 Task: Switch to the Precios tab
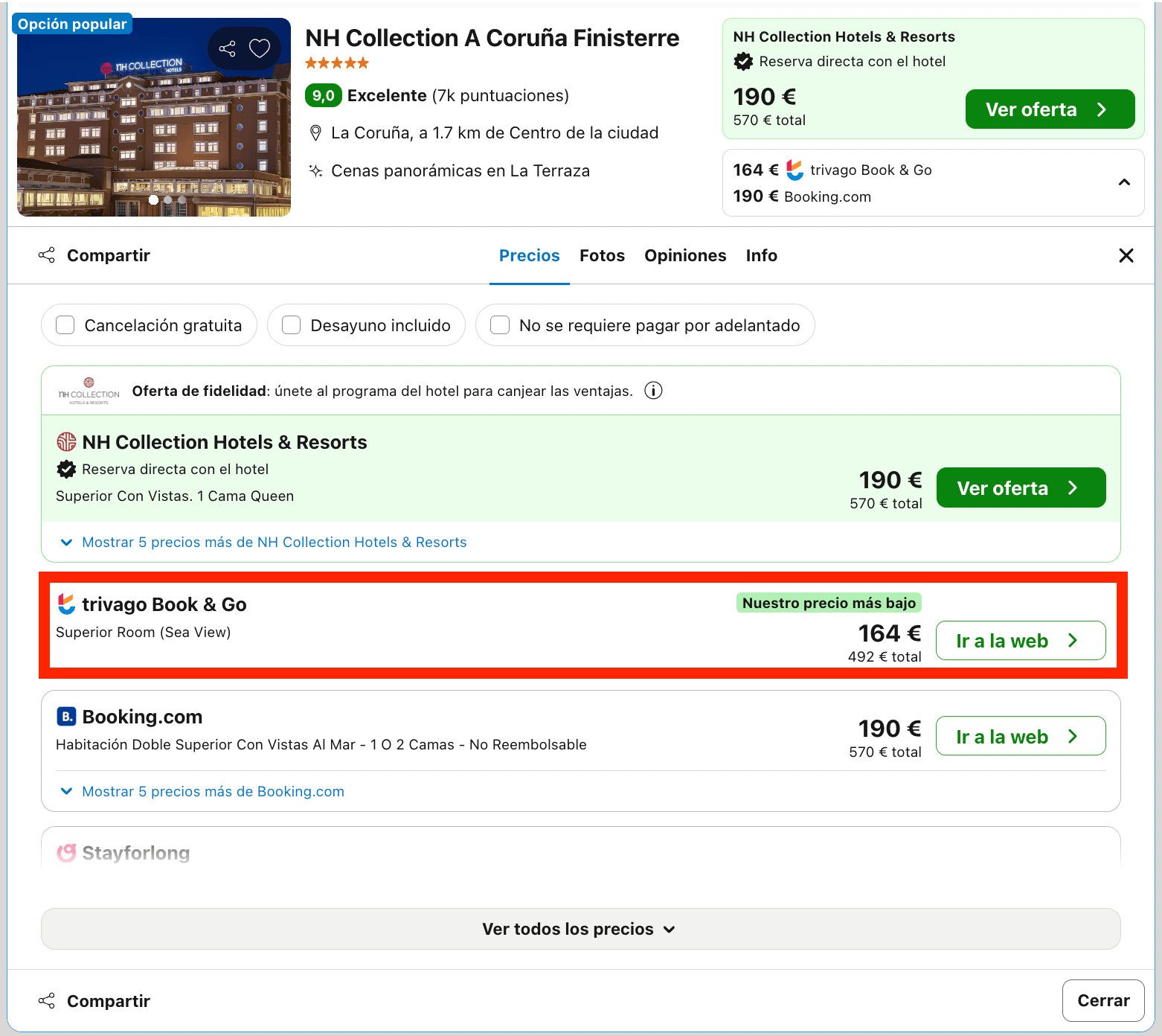(x=530, y=256)
